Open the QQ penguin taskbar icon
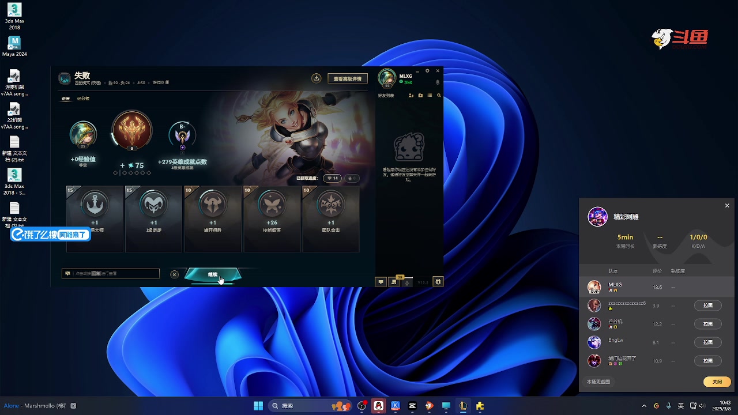Screen dimensions: 738x415 point(378,406)
